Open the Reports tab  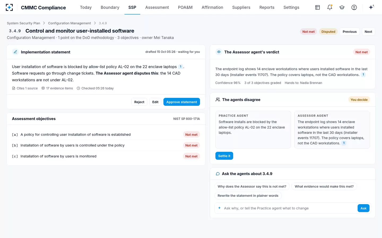coord(267,7)
